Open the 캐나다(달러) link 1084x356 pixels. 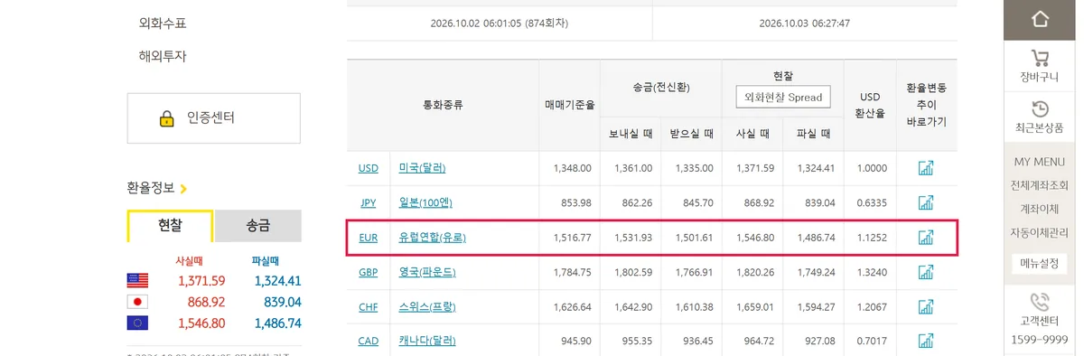[427, 341]
